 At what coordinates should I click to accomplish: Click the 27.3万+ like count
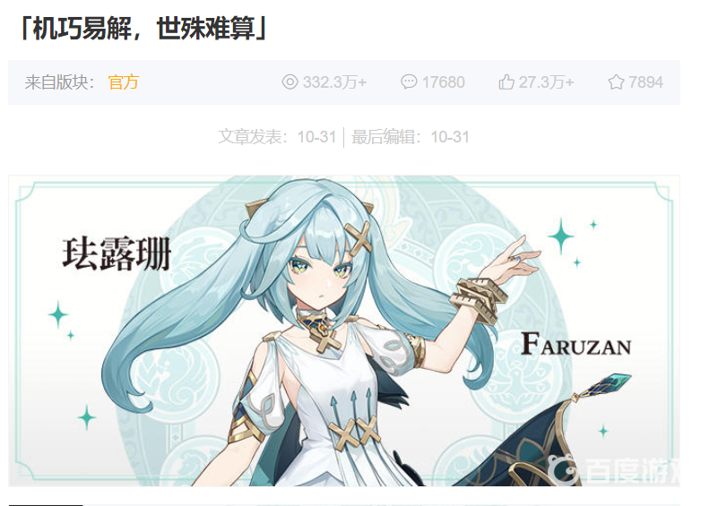tap(546, 82)
